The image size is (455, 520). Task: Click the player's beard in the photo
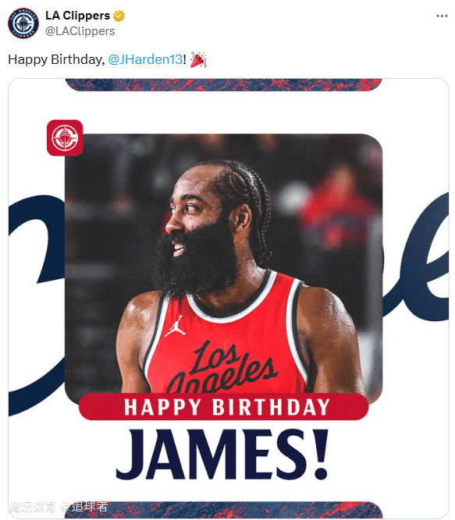click(x=196, y=262)
